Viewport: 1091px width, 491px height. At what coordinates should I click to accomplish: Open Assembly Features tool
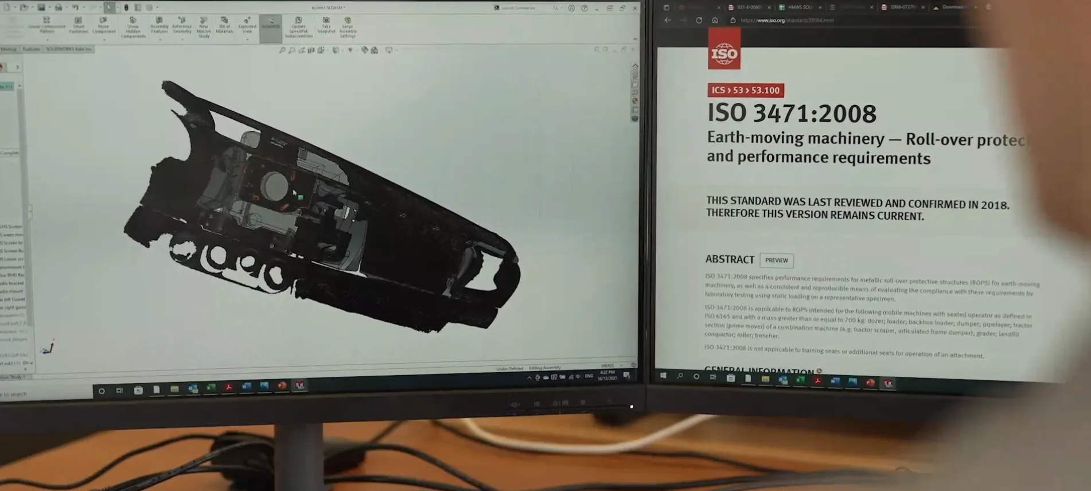pos(159,25)
